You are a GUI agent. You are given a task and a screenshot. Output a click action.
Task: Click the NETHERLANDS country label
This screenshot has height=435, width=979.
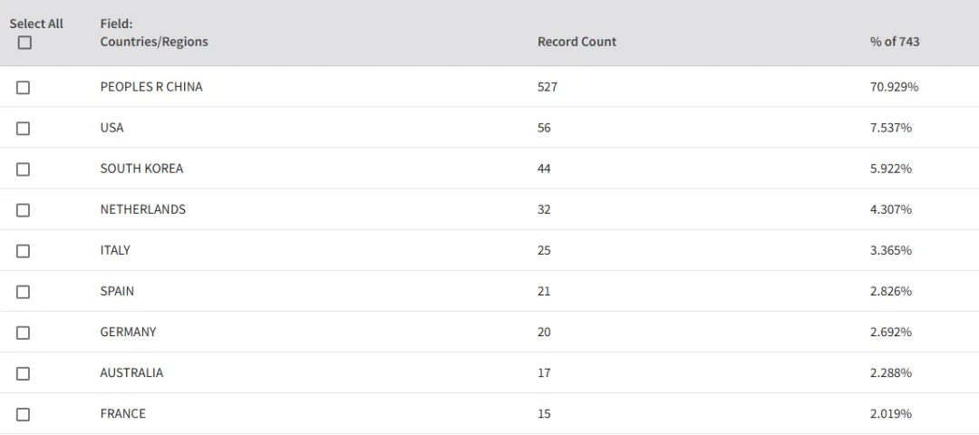pyautogui.click(x=143, y=209)
